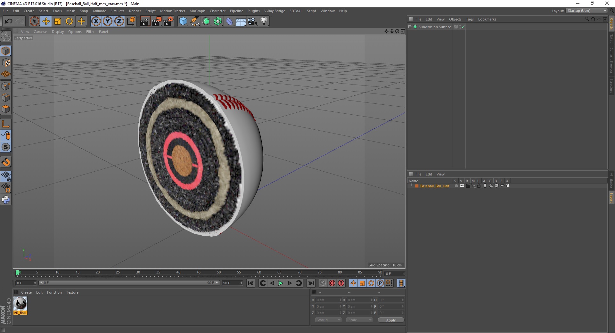This screenshot has height=333, width=615.
Task: Add a Camera object
Action: [x=252, y=21]
